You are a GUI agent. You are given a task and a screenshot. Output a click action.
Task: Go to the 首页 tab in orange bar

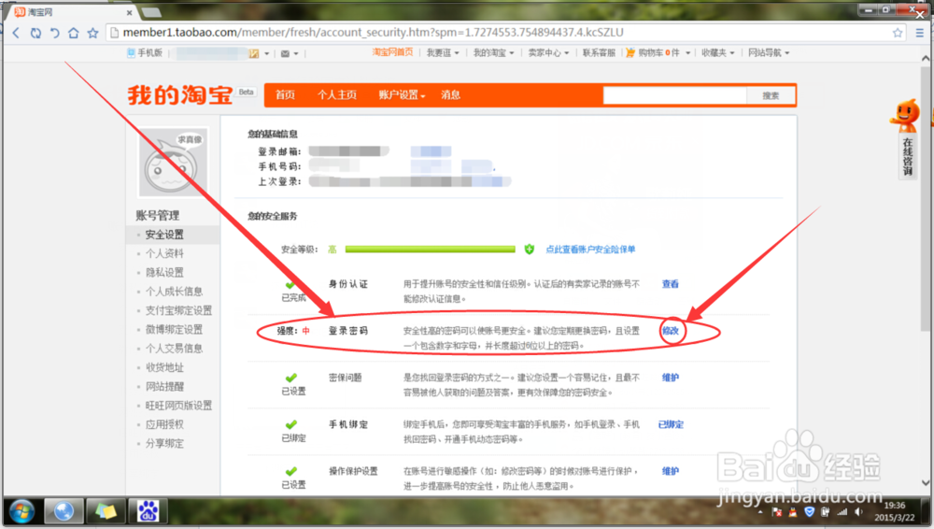(x=285, y=94)
